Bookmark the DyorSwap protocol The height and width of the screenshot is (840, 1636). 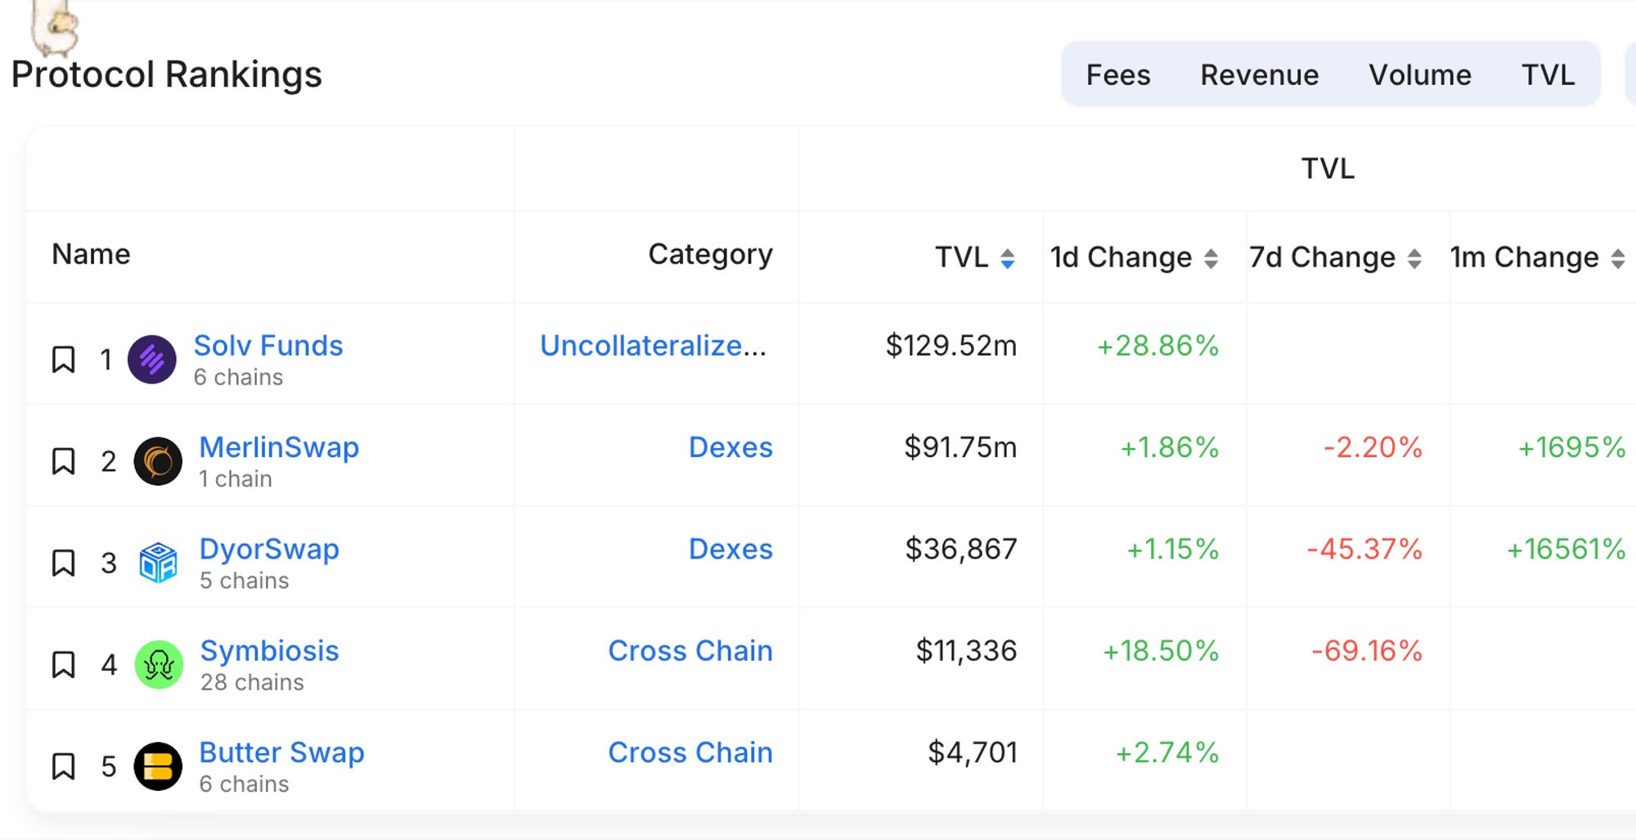[63, 563]
